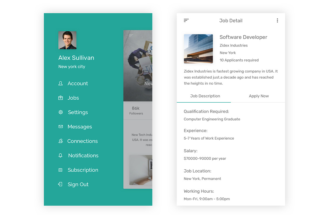
Task: Click Mon-Fri, 9:00am - 5:00pm text
Action: [x=207, y=199]
